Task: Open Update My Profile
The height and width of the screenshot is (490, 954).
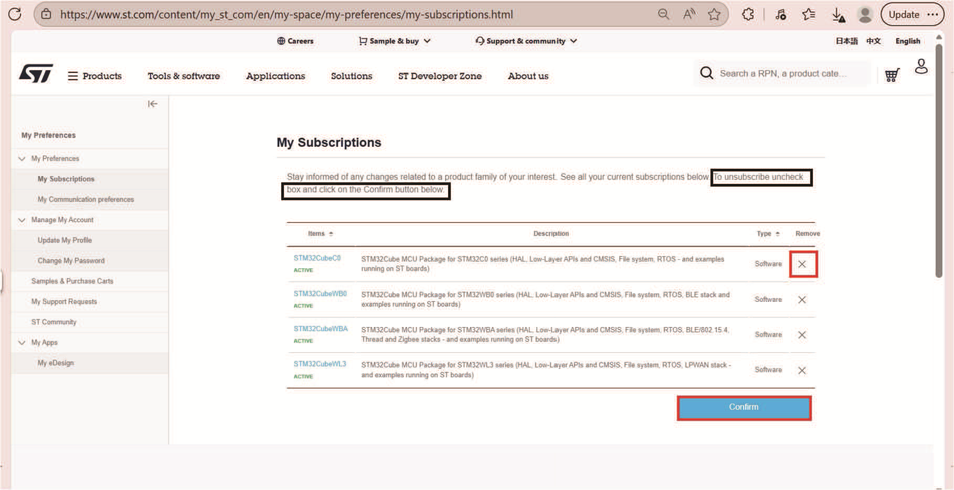Action: point(65,240)
